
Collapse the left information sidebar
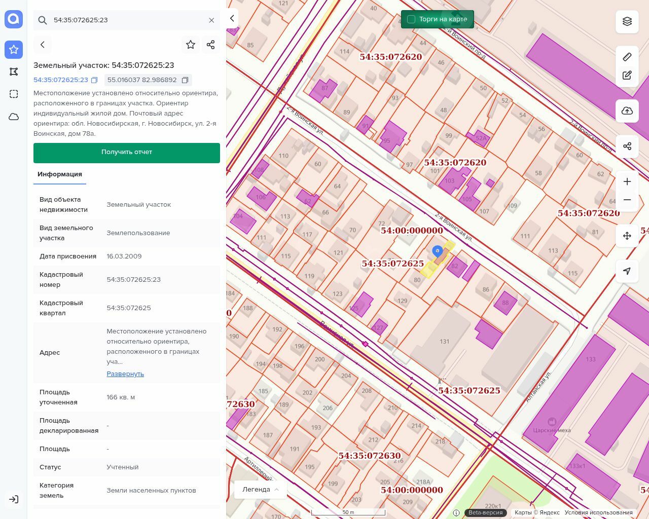[x=232, y=18]
